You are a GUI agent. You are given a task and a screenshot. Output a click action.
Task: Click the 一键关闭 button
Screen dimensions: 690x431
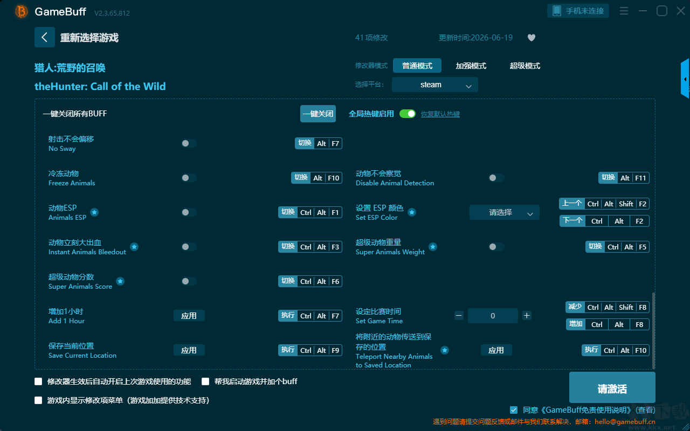[318, 114]
